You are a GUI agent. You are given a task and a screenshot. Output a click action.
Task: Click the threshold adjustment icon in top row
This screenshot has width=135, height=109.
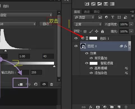(x=100, y=4)
